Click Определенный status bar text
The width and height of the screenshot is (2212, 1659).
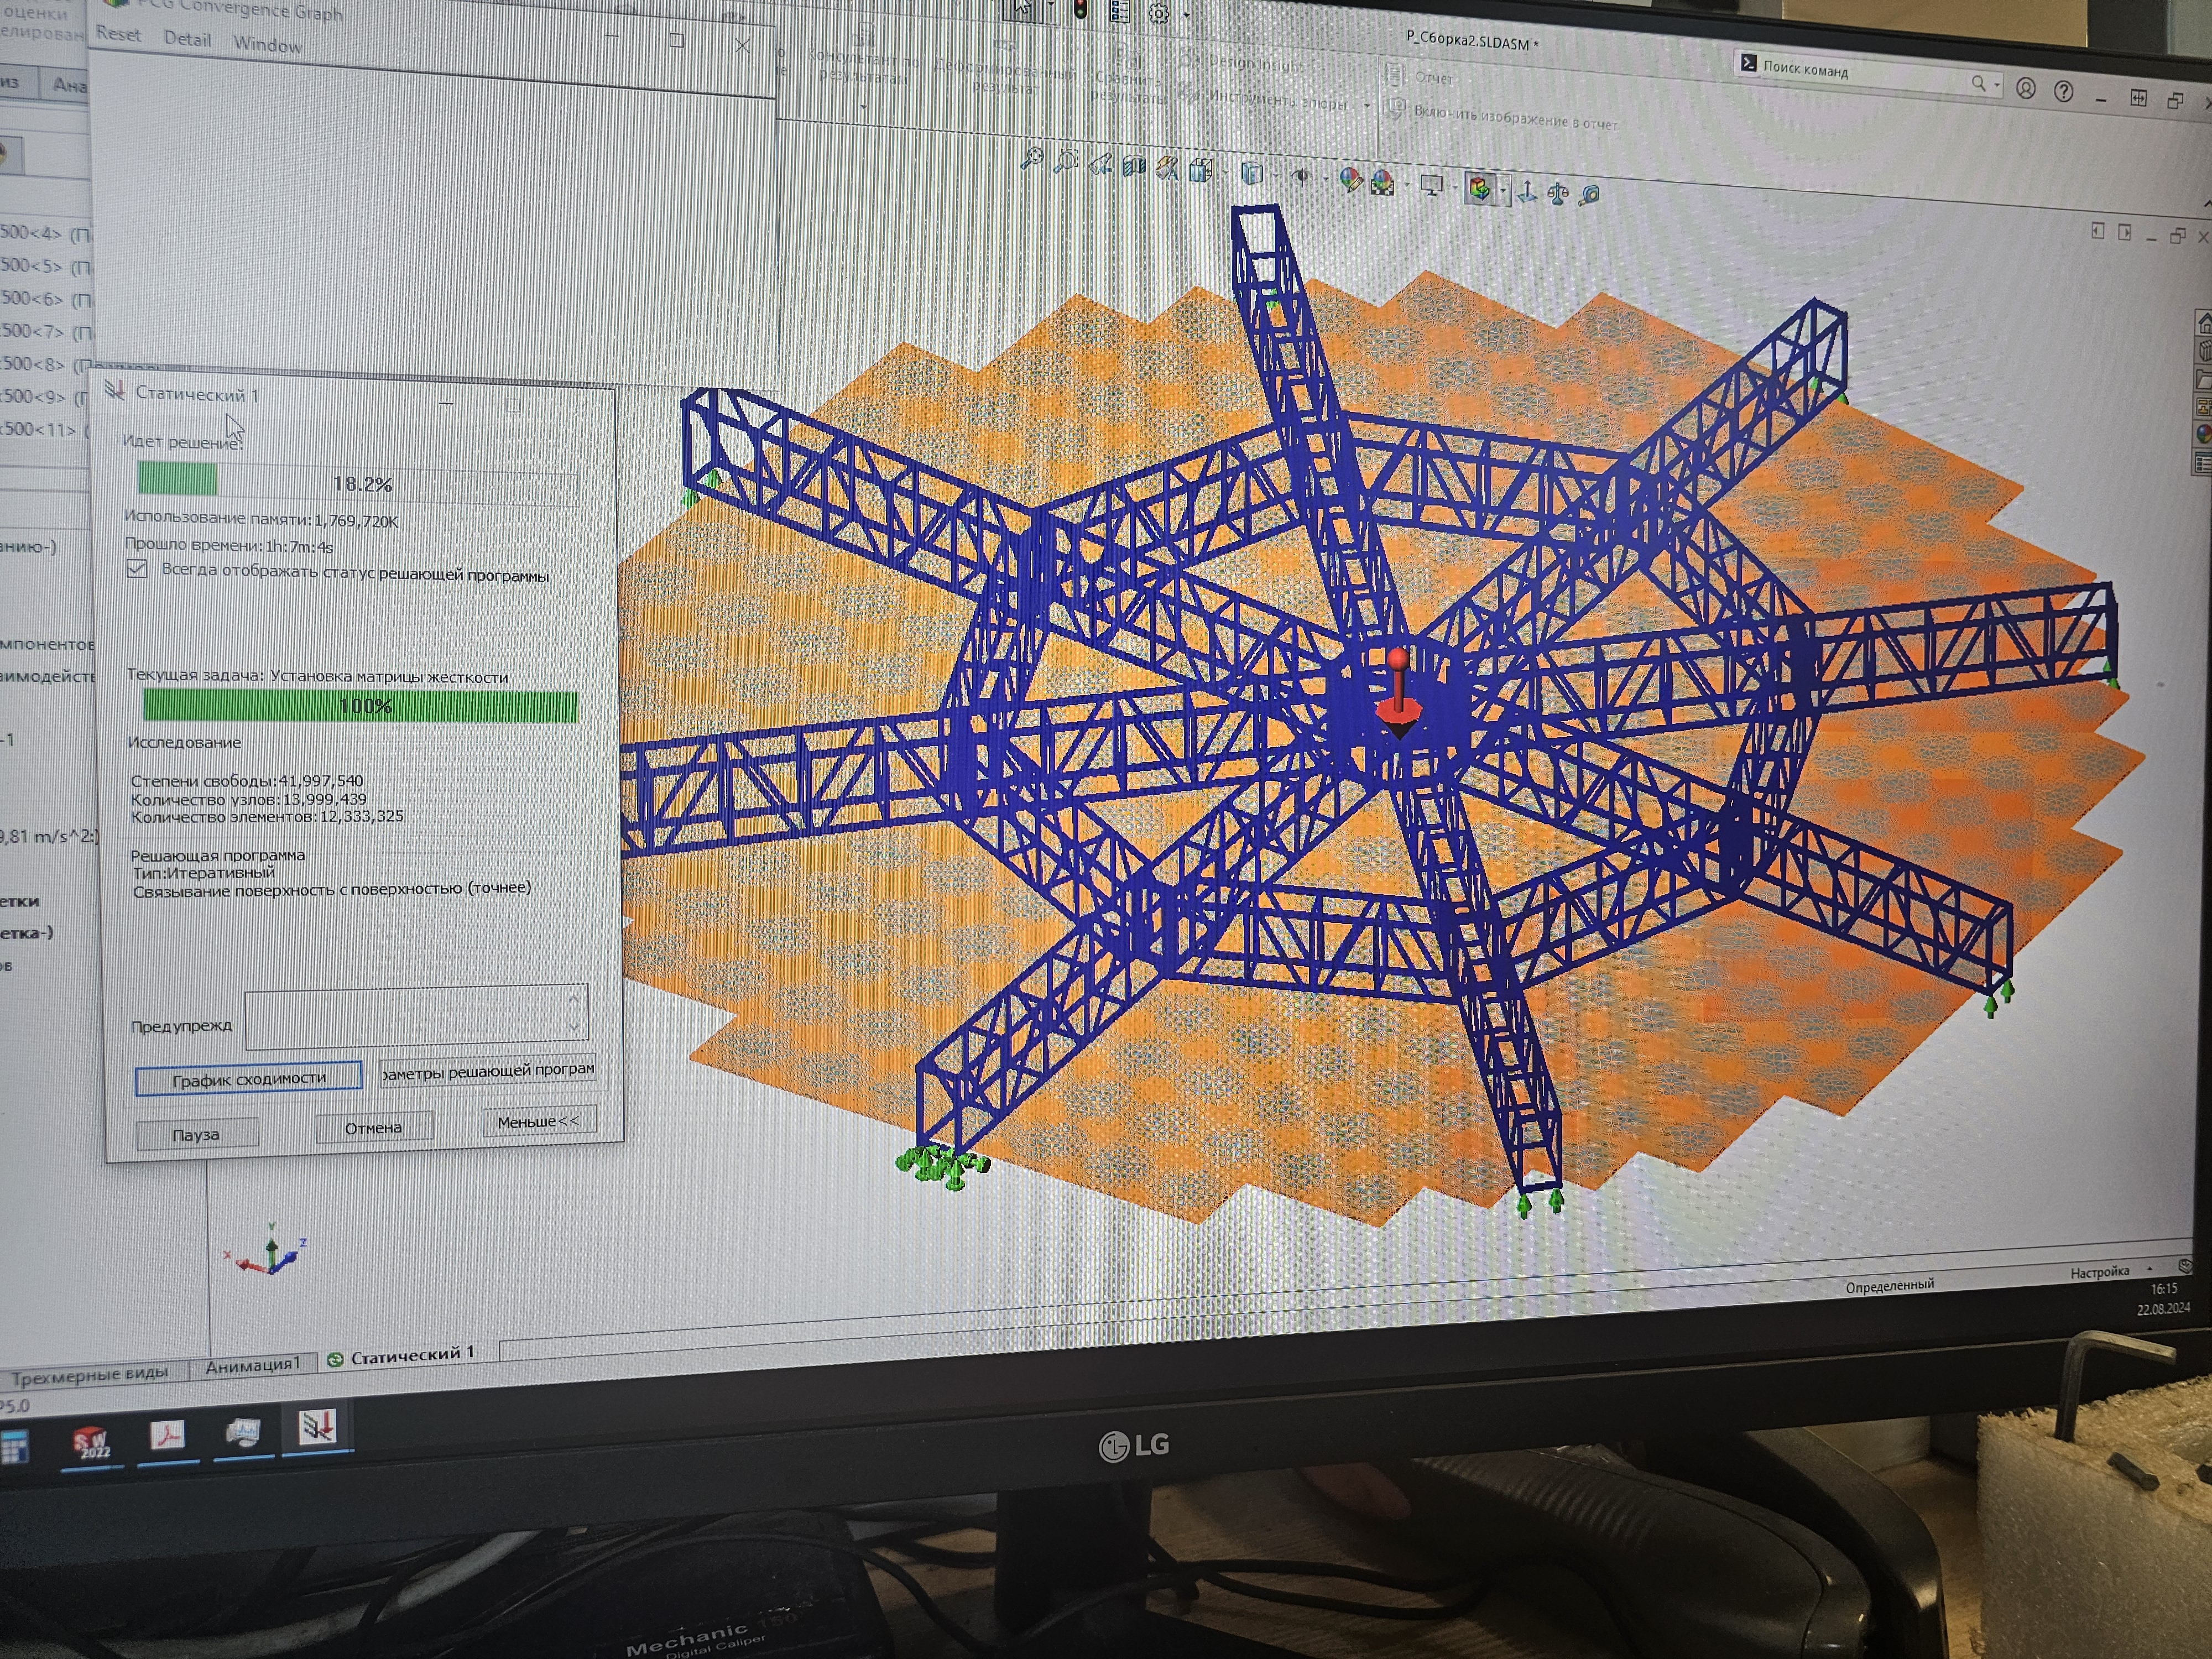[x=1889, y=1285]
